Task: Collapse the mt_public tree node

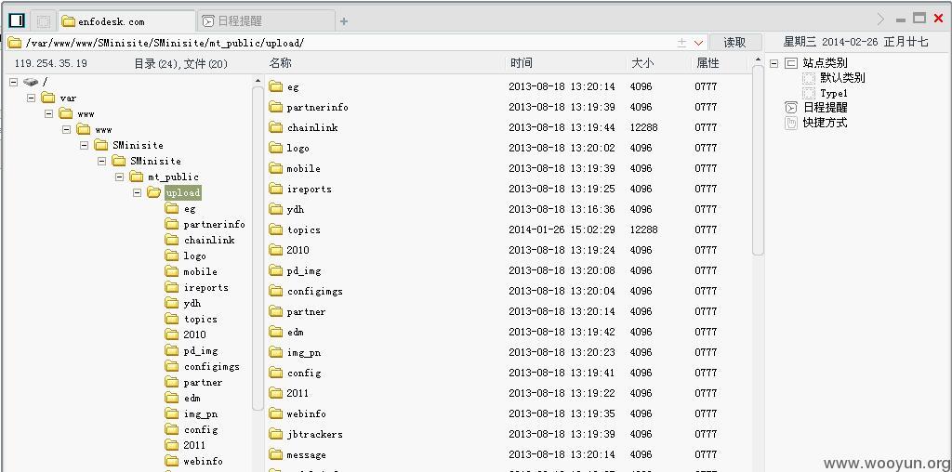Action: 119,177
